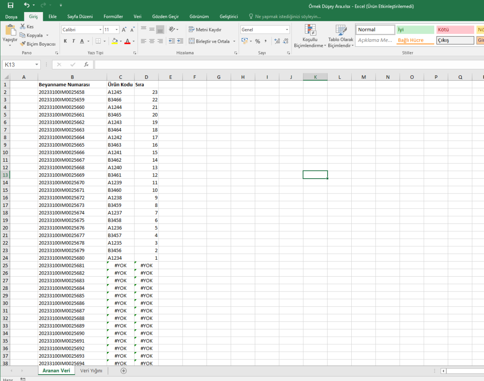Apply the Kötü cell style
Viewport: 484px width, 381px height.
(455, 30)
